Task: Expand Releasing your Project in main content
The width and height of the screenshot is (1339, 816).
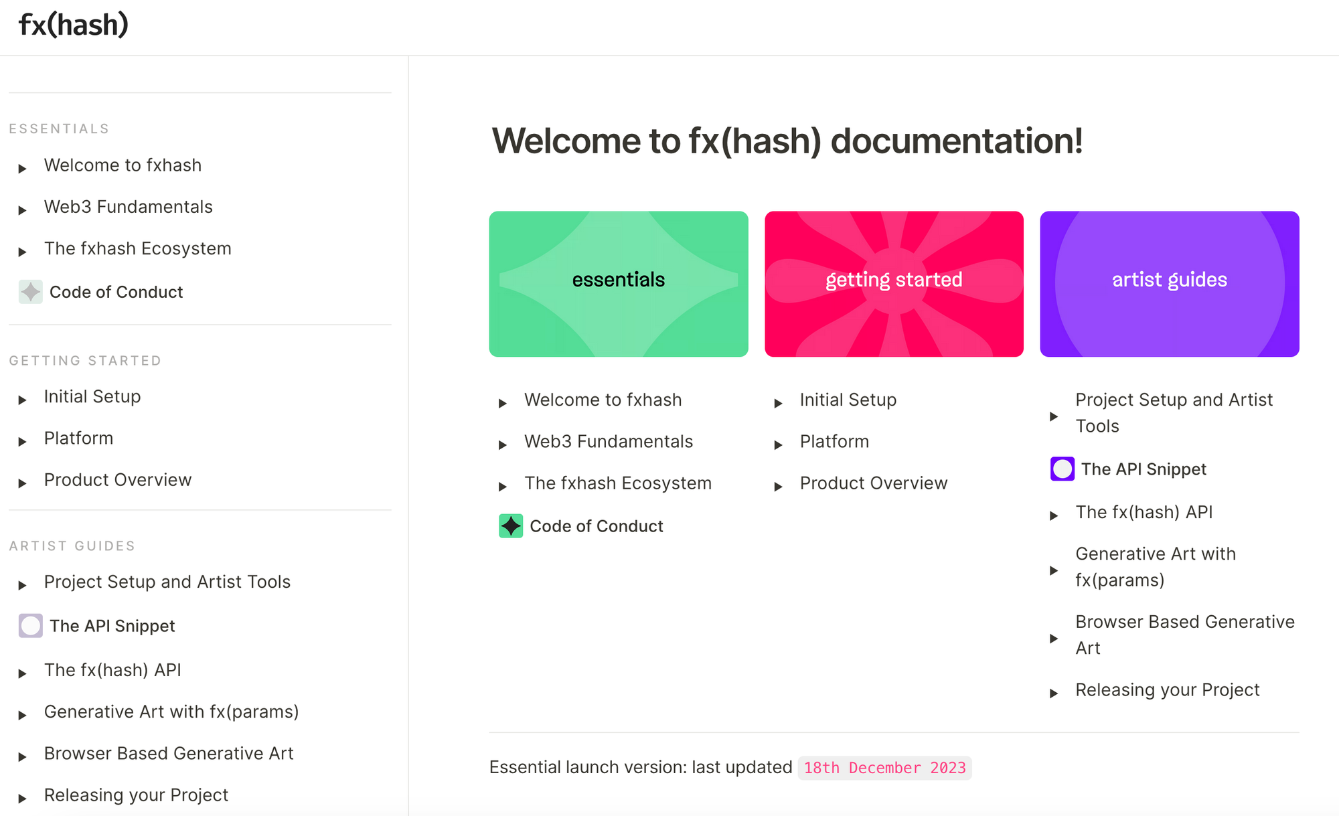Action: [1054, 693]
